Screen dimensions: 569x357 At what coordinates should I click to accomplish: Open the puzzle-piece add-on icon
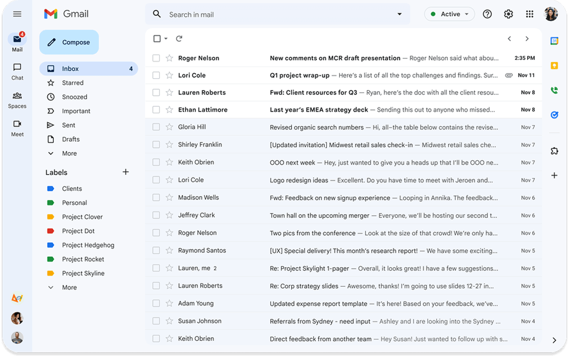pyautogui.click(x=554, y=151)
